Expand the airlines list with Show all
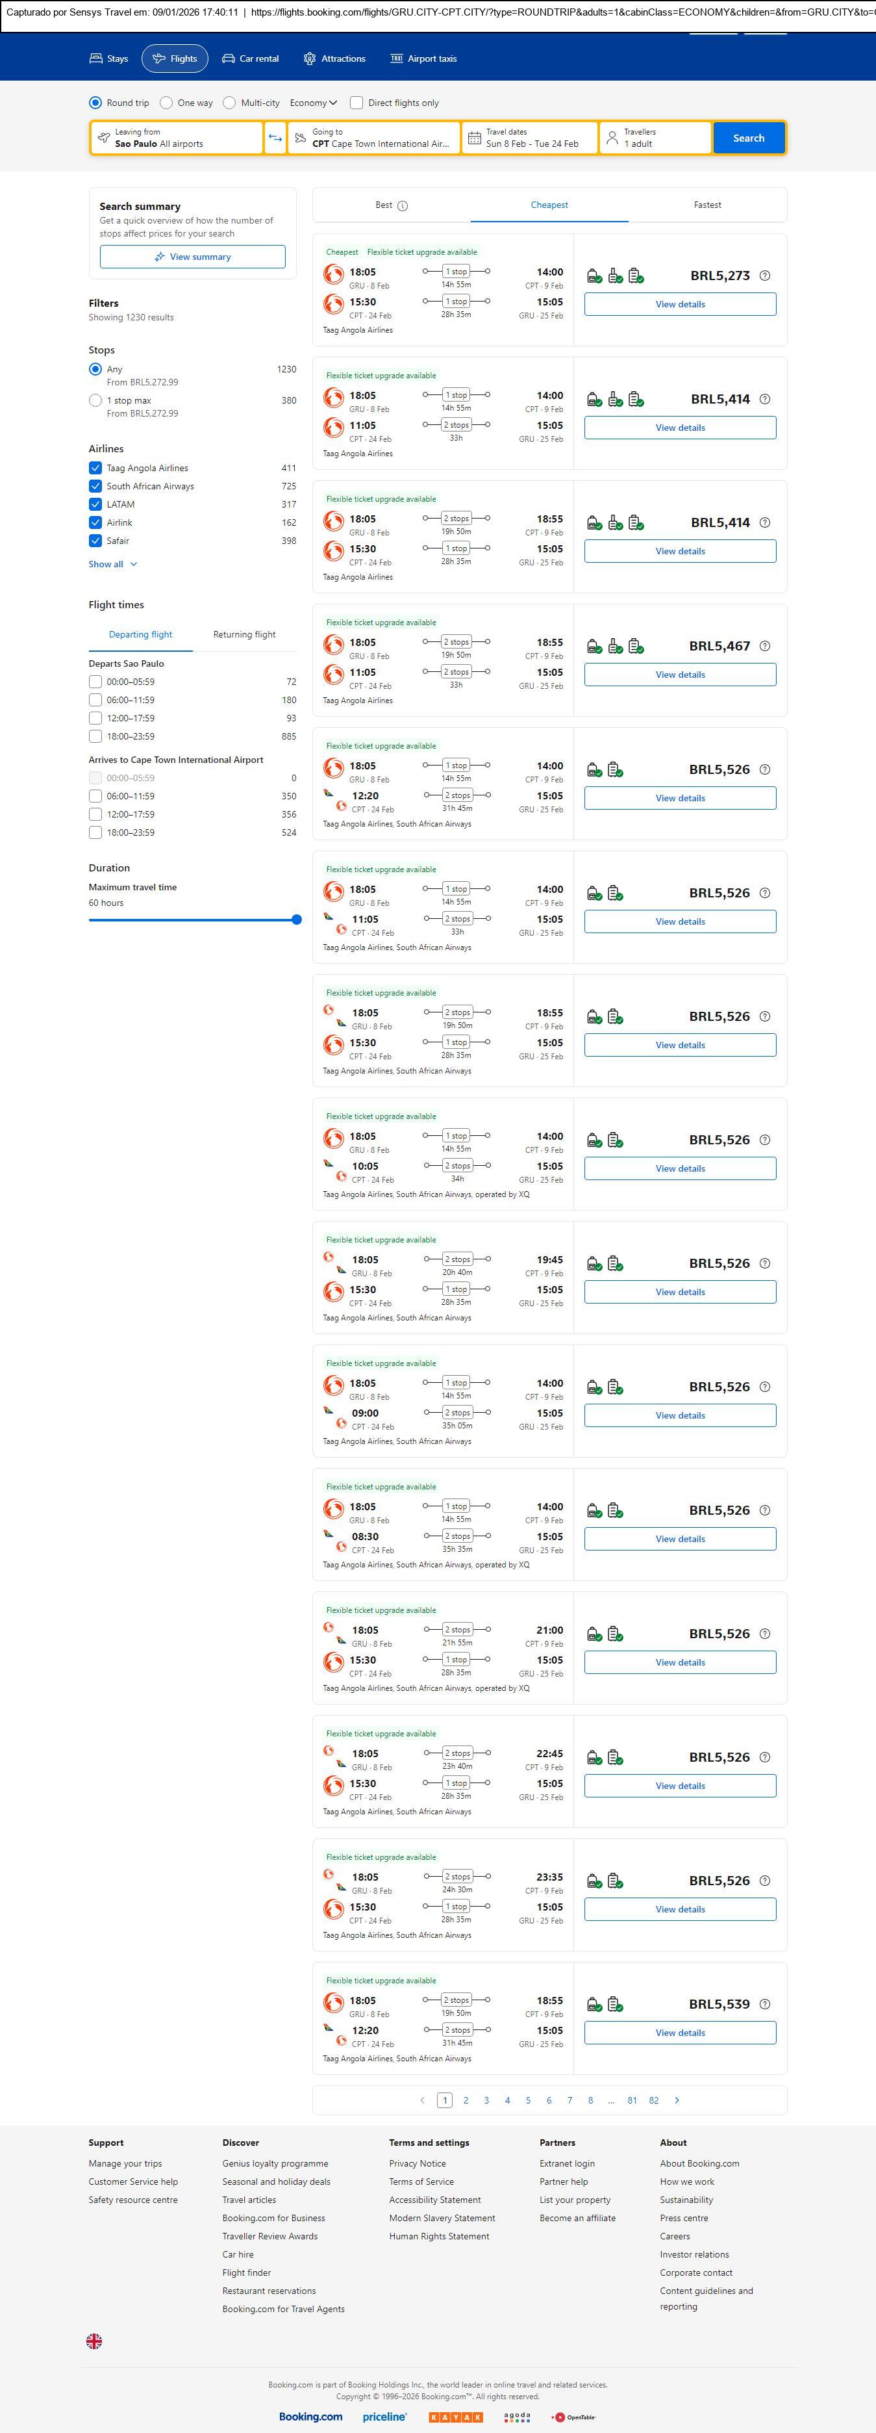Screen dimensions: 876x2433 [112, 564]
